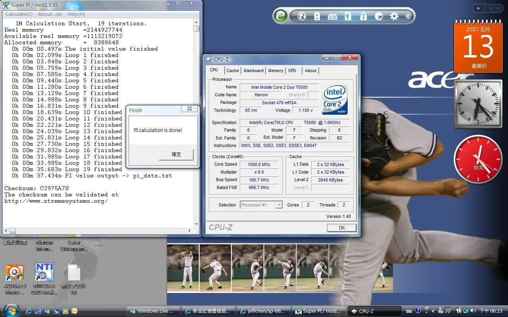Click the Windows Start orb
Image resolution: width=508 pixels, height=317 pixels.
pyautogui.click(x=12, y=310)
